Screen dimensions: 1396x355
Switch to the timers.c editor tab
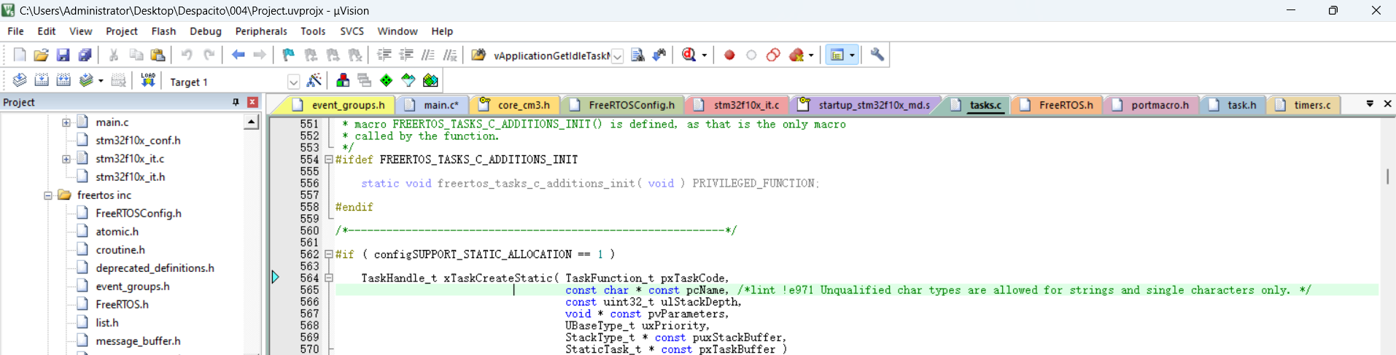tap(1303, 105)
